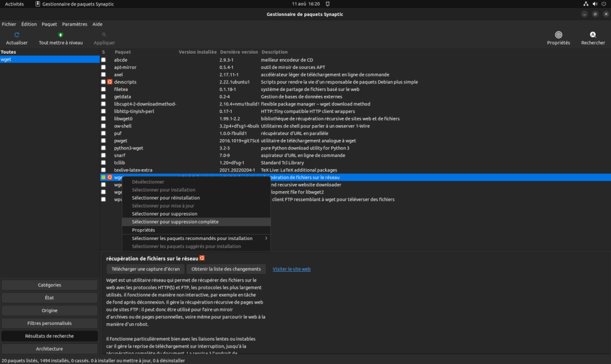
Task: Choose Sélectionner pour suppression complète
Action: pyautogui.click(x=196, y=222)
